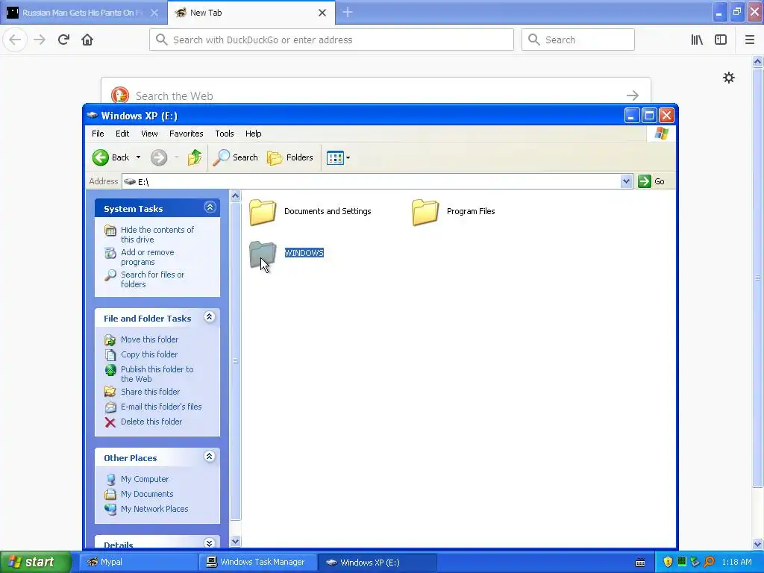Open a new browser tab with plus
The height and width of the screenshot is (573, 764).
click(348, 12)
